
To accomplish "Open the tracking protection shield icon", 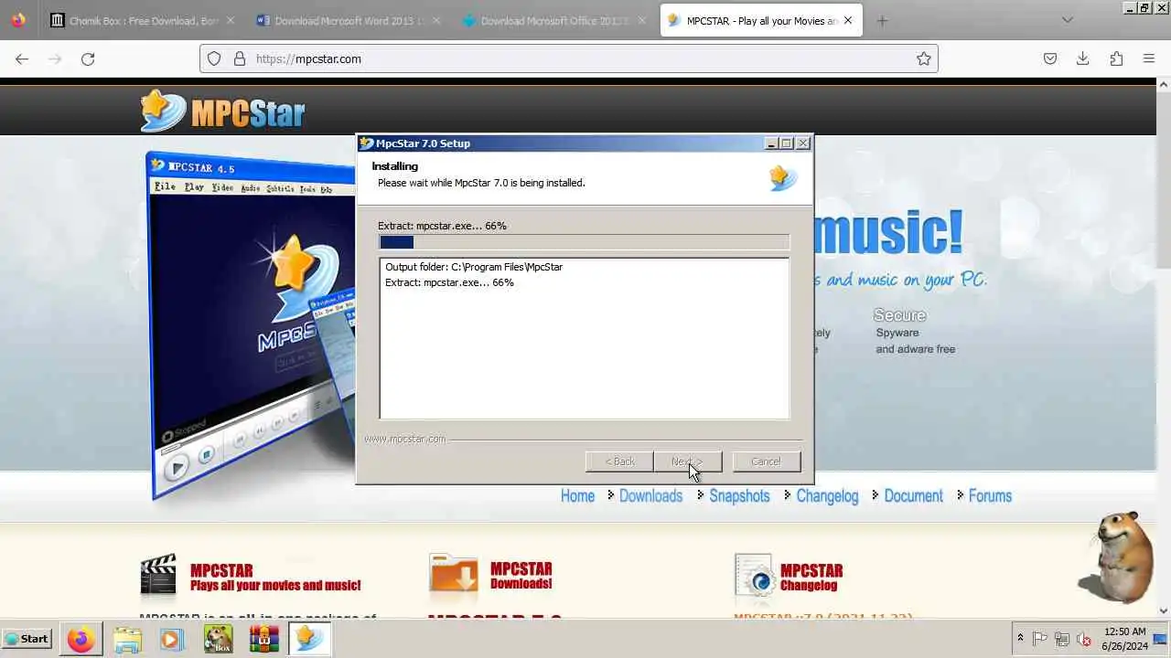I will pyautogui.click(x=214, y=58).
